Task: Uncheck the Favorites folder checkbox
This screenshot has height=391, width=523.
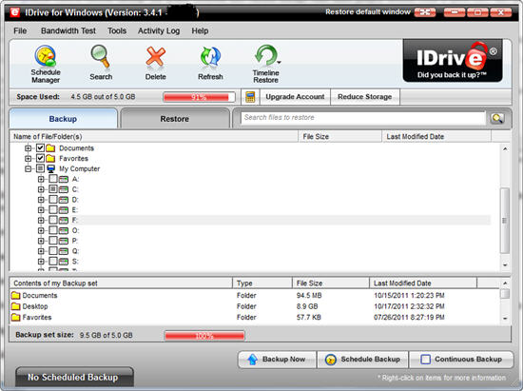Action: pos(40,158)
